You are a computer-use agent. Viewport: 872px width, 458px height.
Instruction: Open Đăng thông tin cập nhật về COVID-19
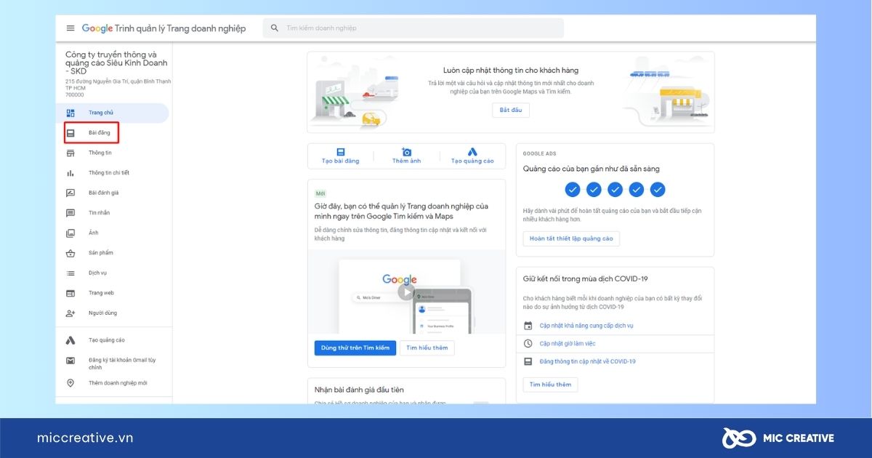[x=588, y=361]
